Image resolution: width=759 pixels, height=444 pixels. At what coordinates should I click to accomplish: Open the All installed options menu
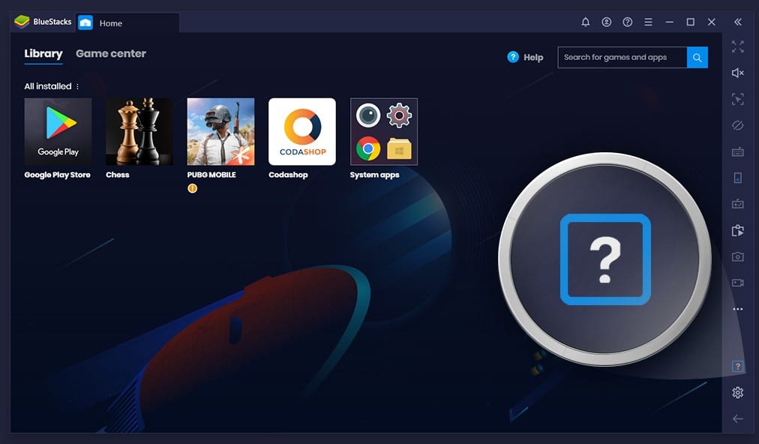pyautogui.click(x=77, y=86)
